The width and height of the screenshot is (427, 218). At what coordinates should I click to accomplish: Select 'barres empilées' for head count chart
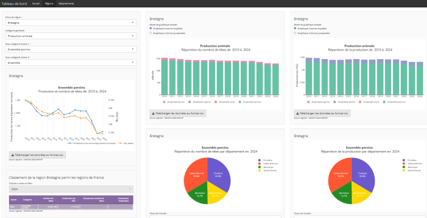(x=151, y=28)
